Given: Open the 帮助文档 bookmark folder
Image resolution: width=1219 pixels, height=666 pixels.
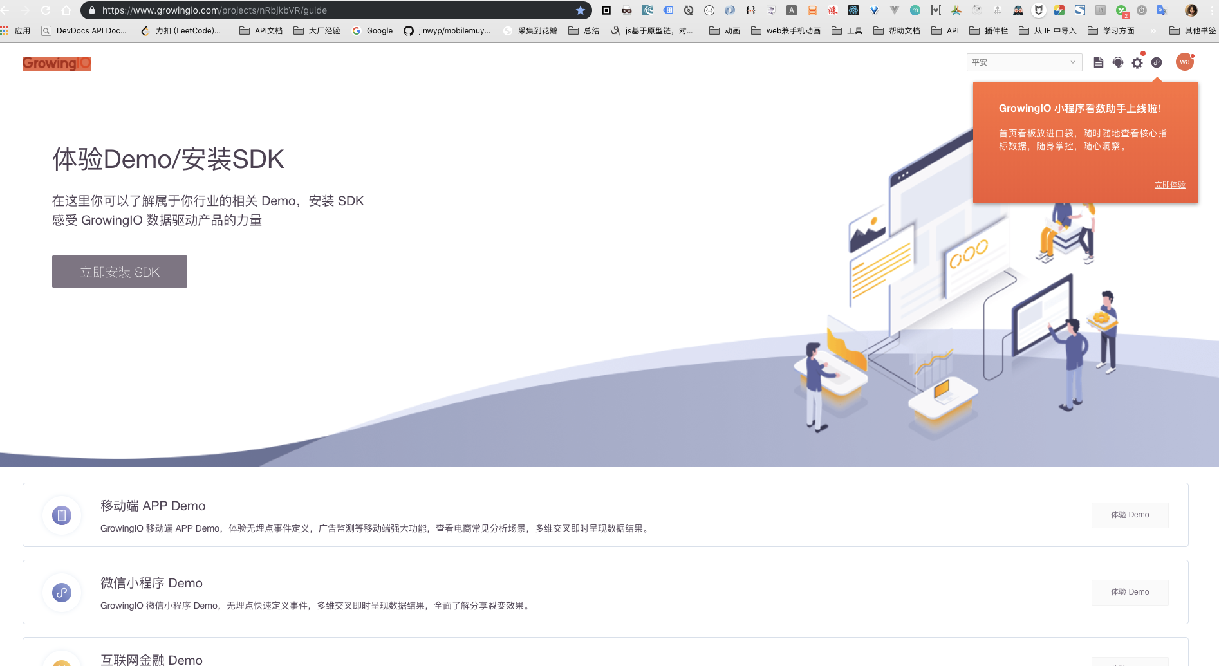Looking at the screenshot, I should point(897,31).
